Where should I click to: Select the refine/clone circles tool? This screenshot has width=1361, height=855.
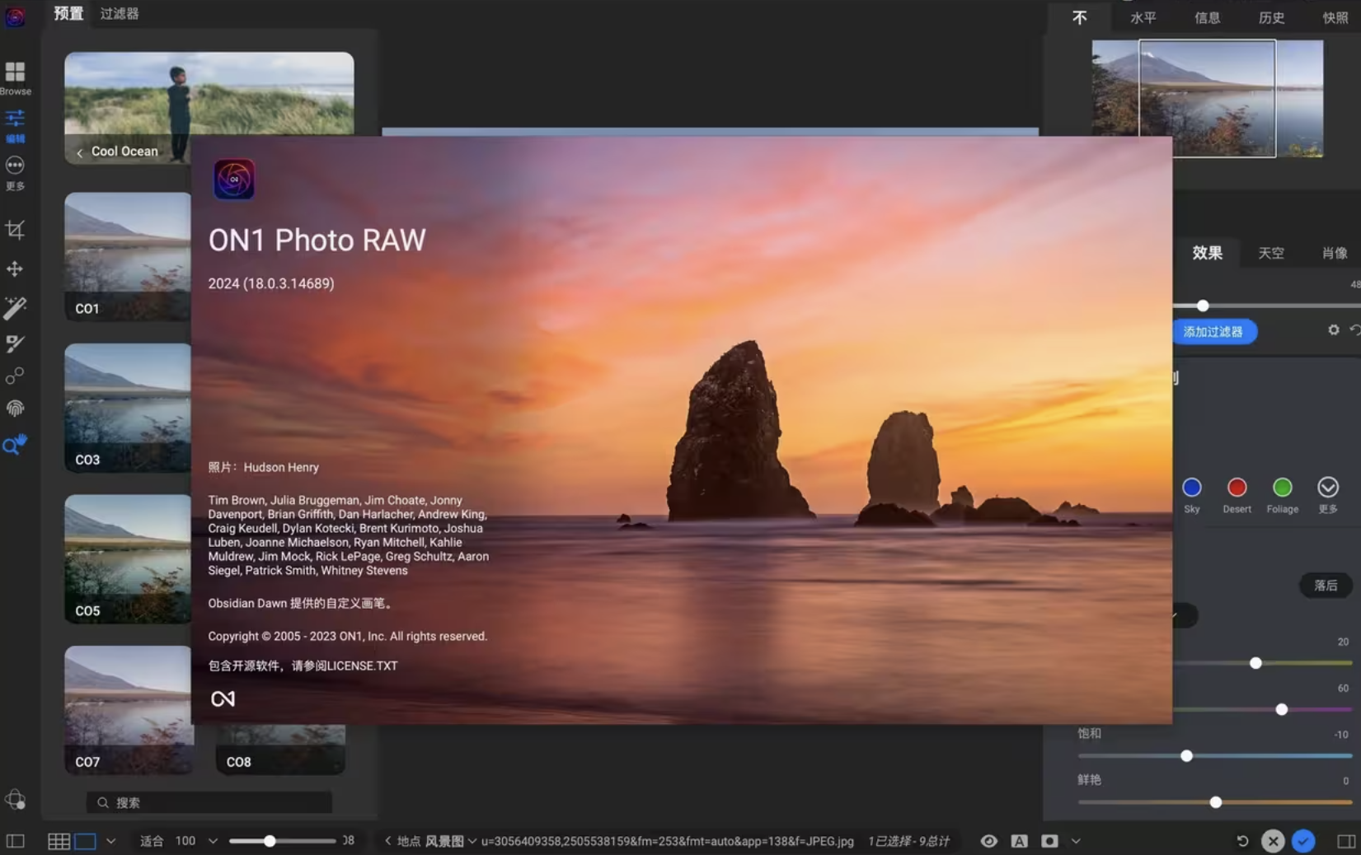(x=15, y=376)
